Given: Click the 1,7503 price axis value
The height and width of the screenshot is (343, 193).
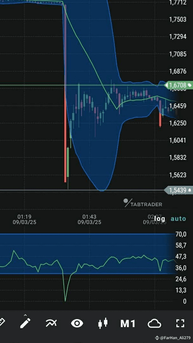Looking at the screenshot, I should pyautogui.click(x=178, y=19).
